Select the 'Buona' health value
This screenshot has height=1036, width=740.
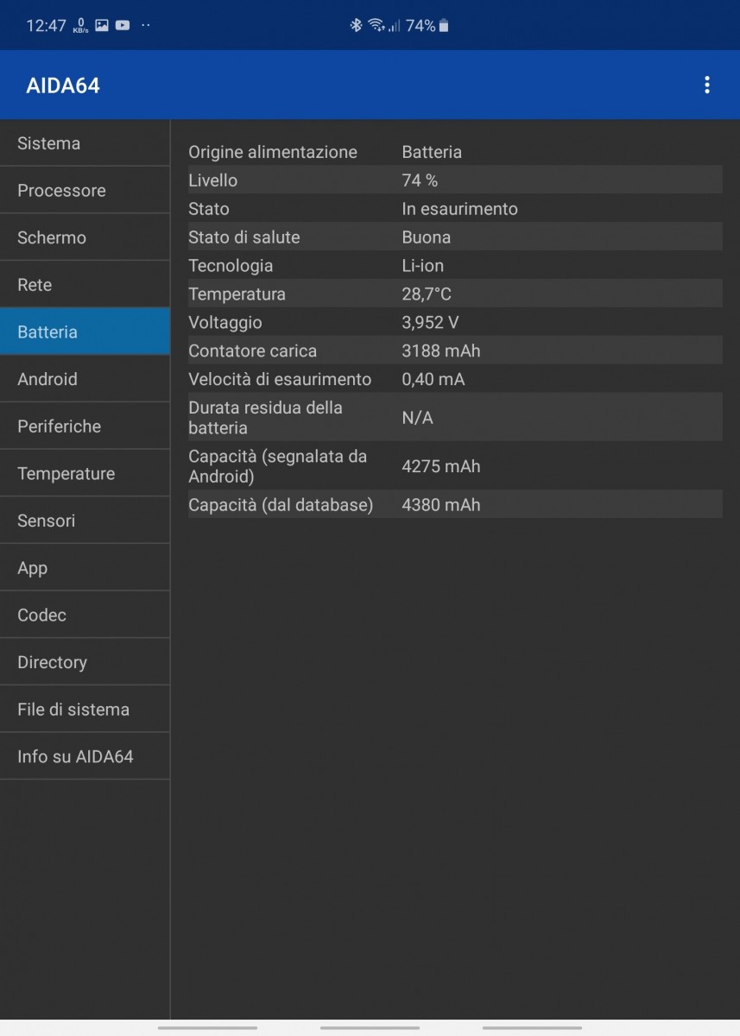pyautogui.click(x=427, y=237)
